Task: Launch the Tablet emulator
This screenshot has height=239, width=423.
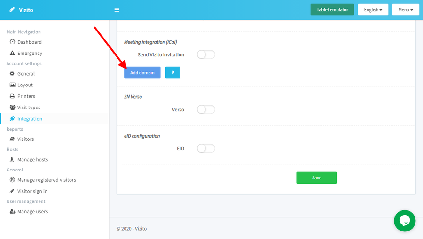Action: (x=332, y=10)
